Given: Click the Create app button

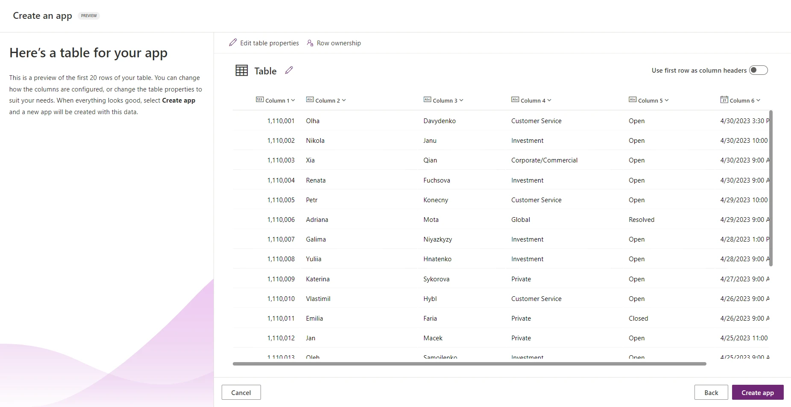Looking at the screenshot, I should [757, 392].
